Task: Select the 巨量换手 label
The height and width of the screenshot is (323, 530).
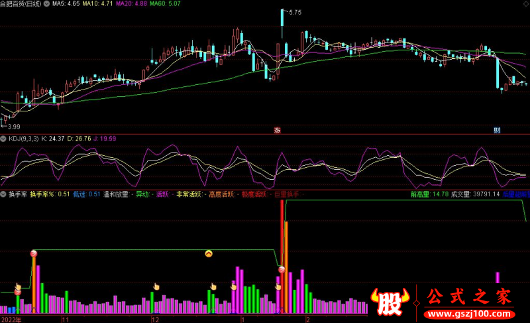Action: [287, 194]
